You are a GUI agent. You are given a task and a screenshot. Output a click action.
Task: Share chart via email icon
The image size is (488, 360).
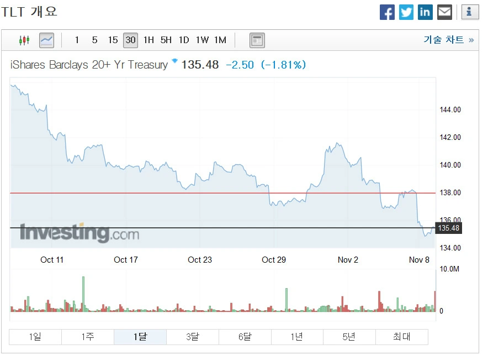click(444, 13)
